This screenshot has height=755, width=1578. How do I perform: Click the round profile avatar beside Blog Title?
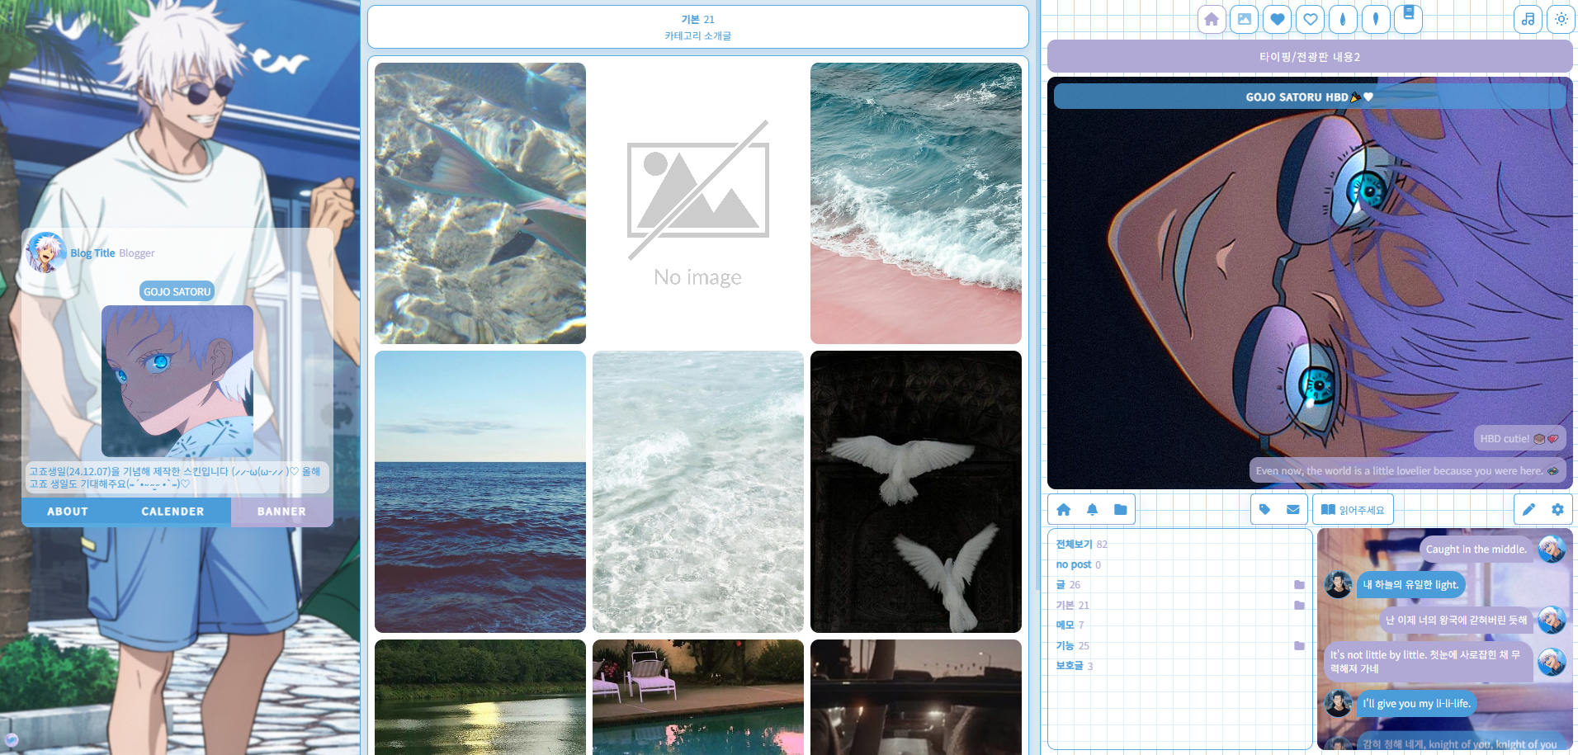tap(46, 252)
